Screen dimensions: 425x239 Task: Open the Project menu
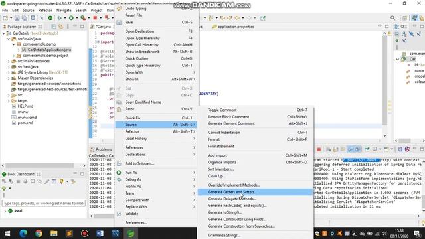click(x=96, y=11)
